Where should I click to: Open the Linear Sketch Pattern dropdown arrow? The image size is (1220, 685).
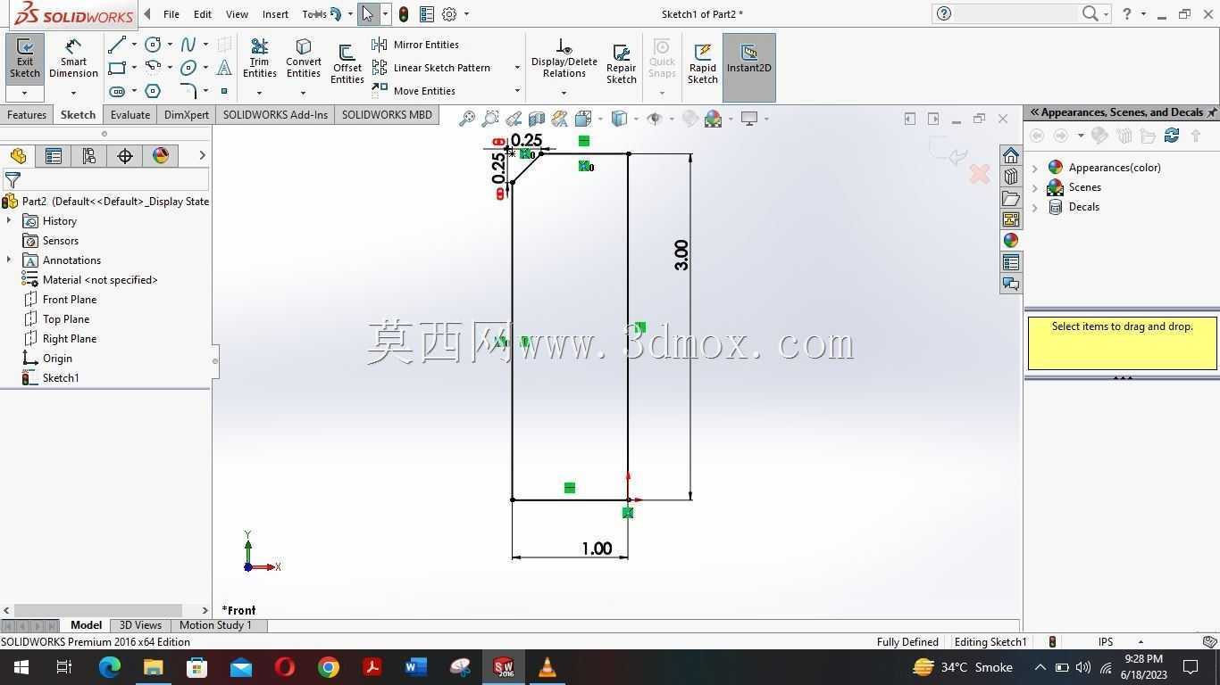517,68
